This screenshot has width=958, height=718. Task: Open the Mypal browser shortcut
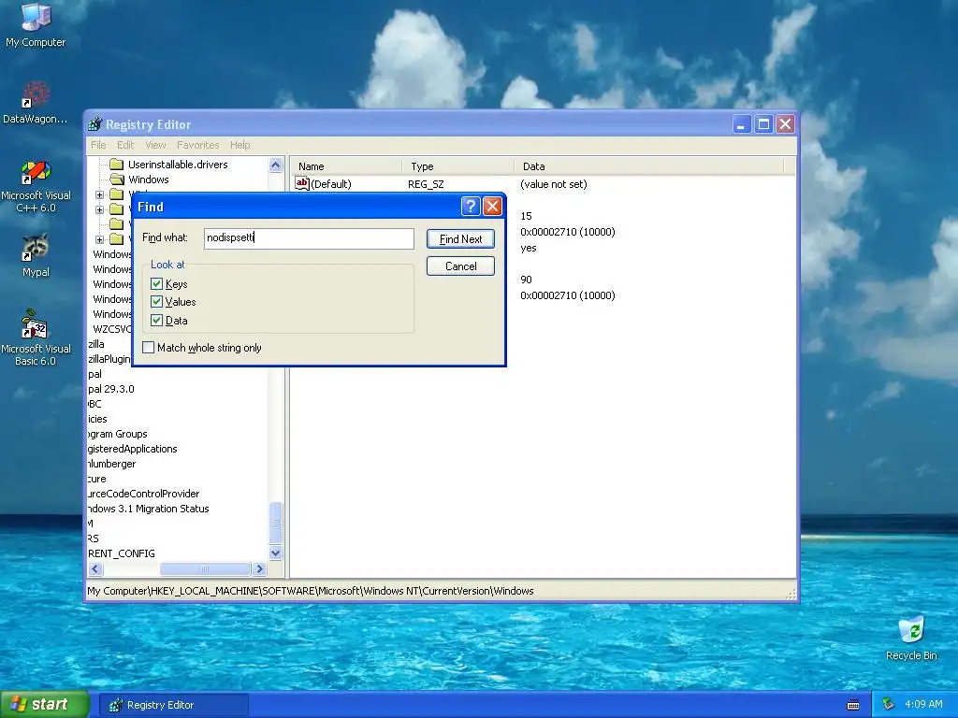(x=36, y=255)
